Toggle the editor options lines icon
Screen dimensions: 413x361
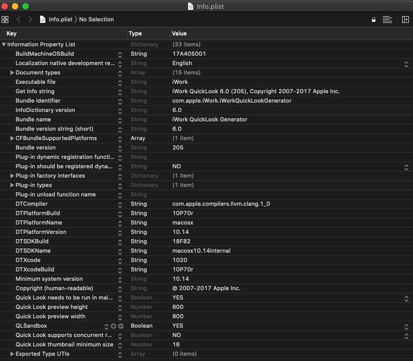[x=387, y=19]
